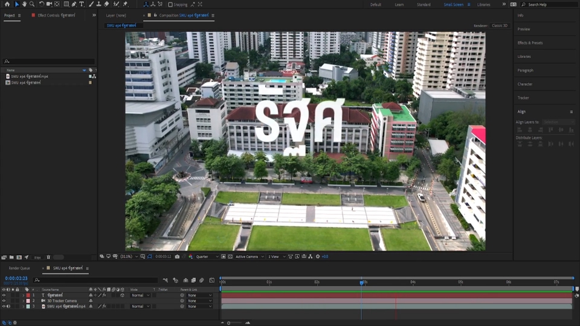
Task: Open the Active Camera view dropdown
Action: (x=250, y=257)
